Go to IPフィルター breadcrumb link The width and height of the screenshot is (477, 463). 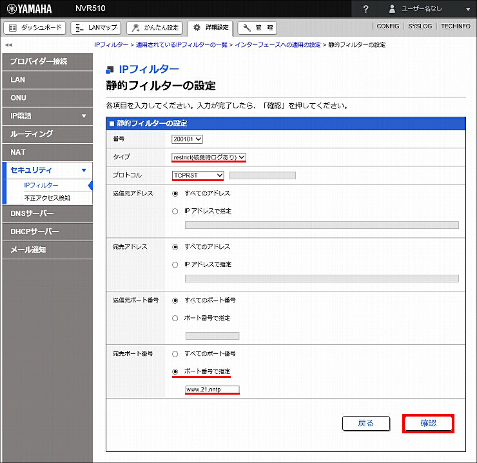(x=111, y=44)
